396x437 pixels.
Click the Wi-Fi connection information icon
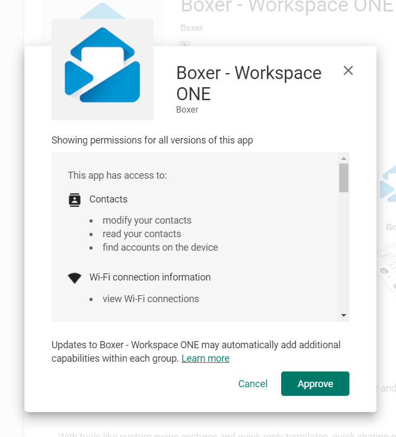point(75,278)
